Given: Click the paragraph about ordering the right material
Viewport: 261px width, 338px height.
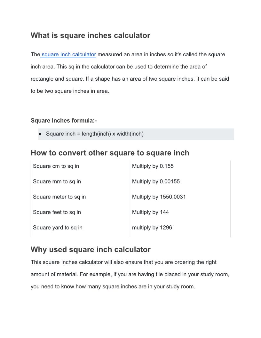Looking at the screenshot, I should coord(130,274).
